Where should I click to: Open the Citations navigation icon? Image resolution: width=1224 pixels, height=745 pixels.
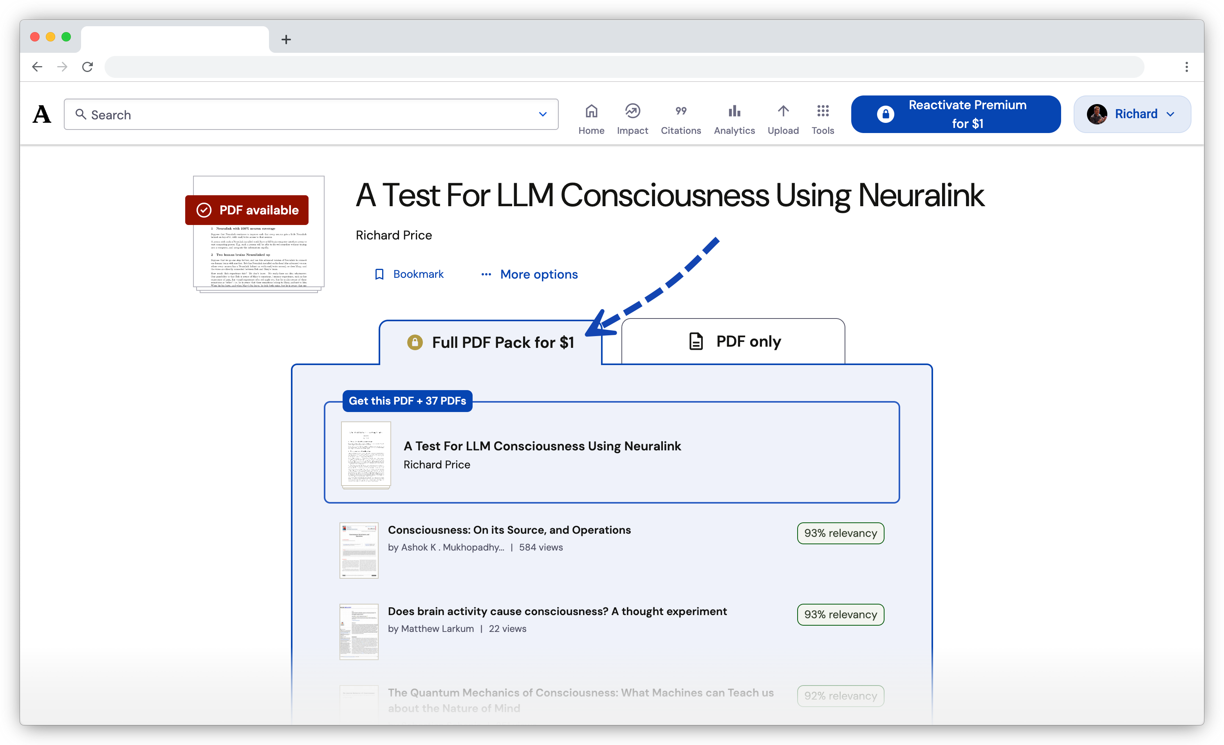point(681,111)
